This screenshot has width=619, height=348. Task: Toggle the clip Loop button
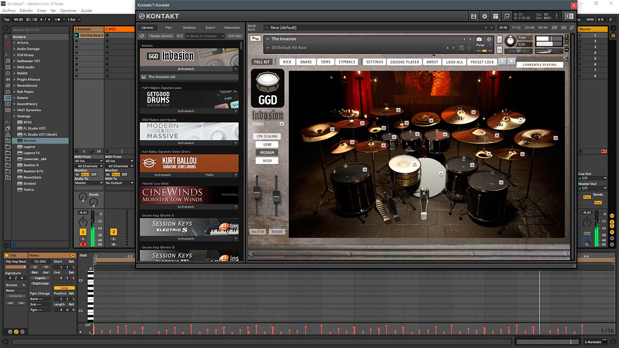[64, 288]
